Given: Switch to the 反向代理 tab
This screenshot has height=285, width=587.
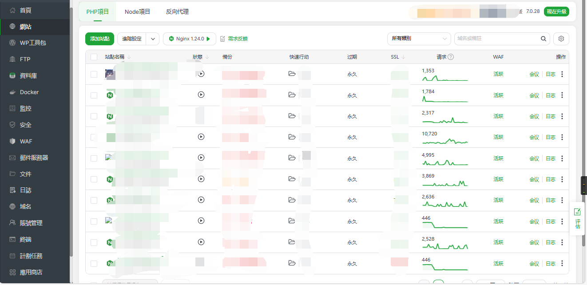Looking at the screenshot, I should coord(177,12).
